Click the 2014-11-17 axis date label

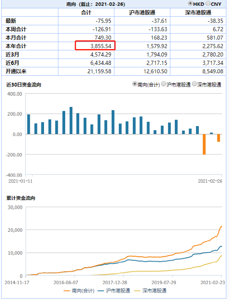[17, 283]
